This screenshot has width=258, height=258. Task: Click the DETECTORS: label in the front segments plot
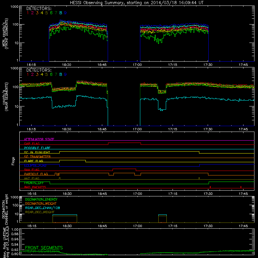39,9
